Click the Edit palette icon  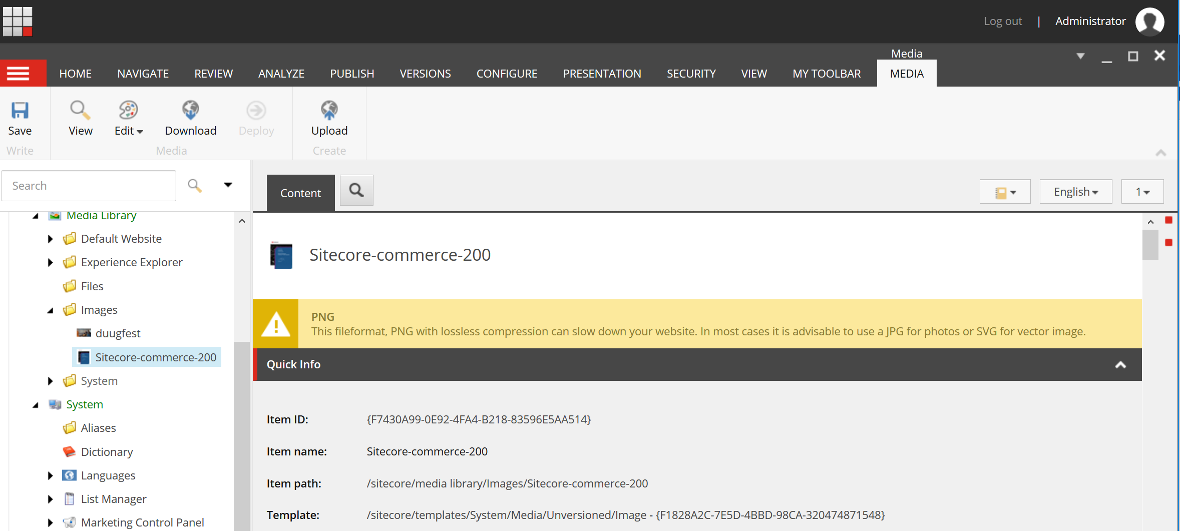(128, 110)
